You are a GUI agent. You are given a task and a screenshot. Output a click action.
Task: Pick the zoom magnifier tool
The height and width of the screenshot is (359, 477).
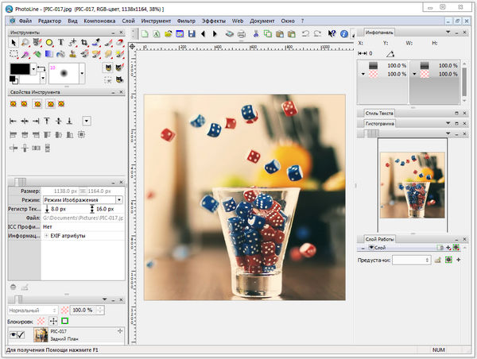25,42
